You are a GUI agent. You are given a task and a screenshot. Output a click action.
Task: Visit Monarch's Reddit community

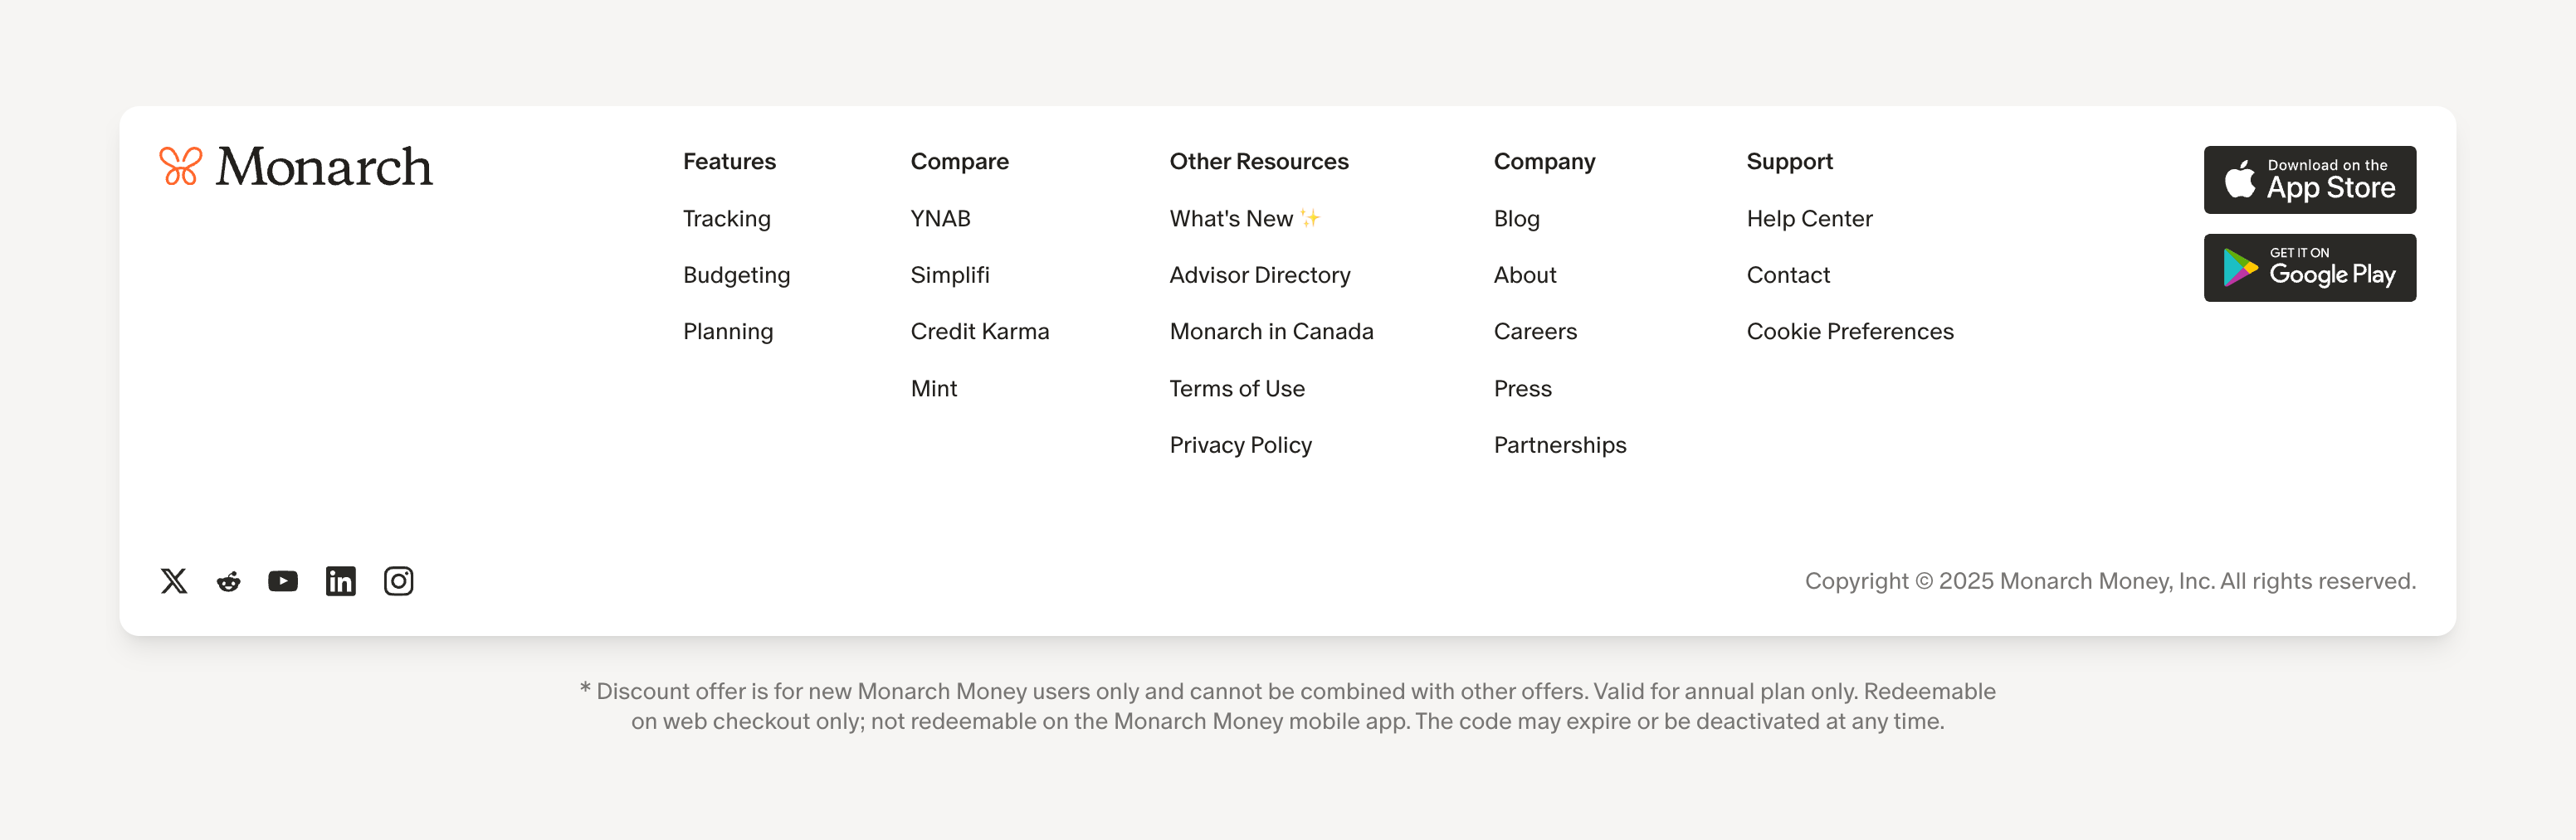[x=227, y=580]
